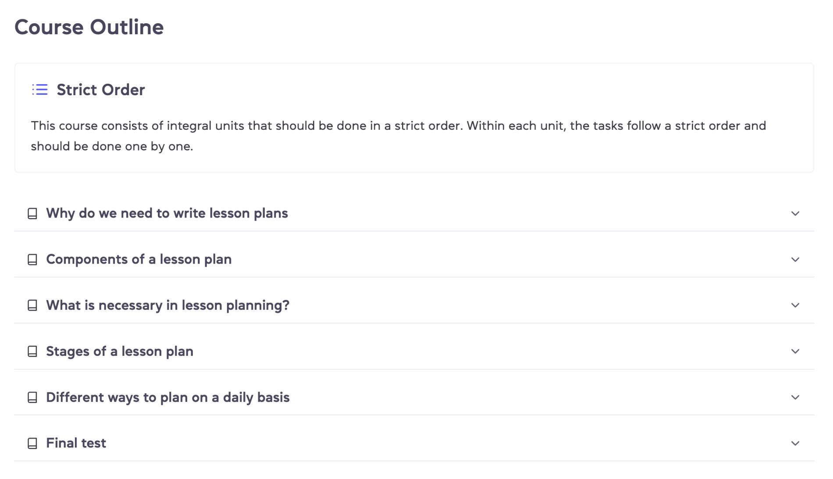The width and height of the screenshot is (833, 479).
Task: Click the Strict Order heading text
Action: [x=100, y=90]
